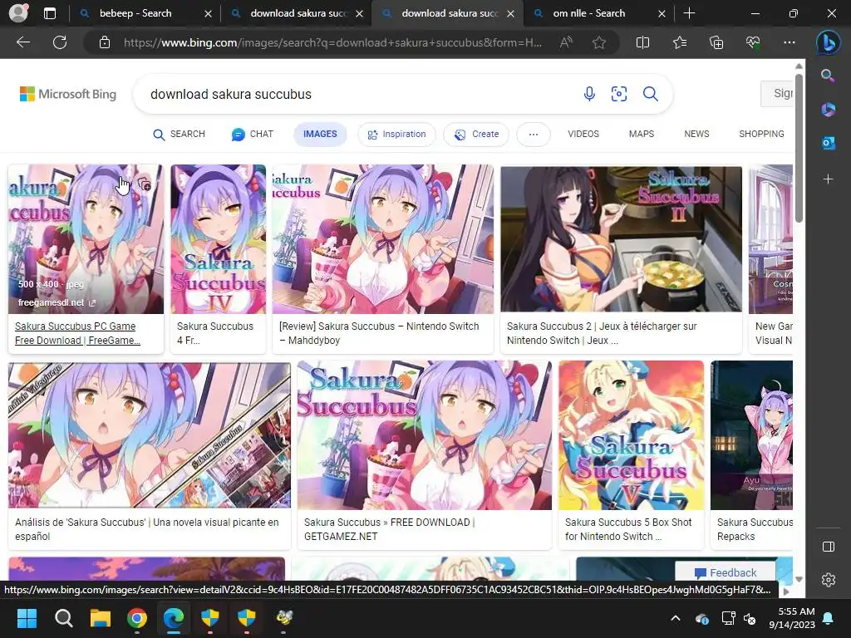Click the Create button
The width and height of the screenshot is (851, 638).
click(x=476, y=134)
